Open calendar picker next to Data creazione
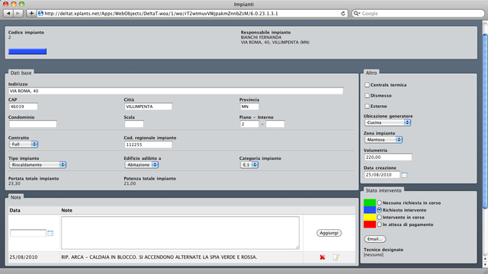The image size is (488, 274). coord(404,175)
